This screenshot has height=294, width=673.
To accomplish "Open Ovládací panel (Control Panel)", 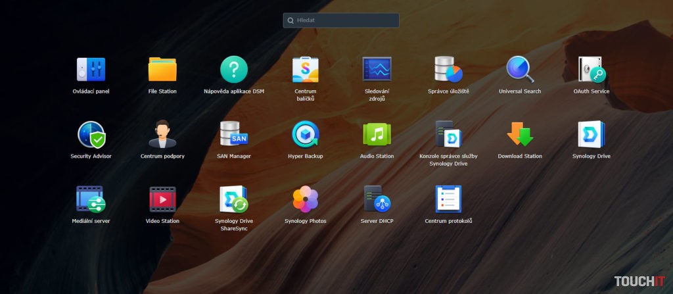I will tap(91, 69).
